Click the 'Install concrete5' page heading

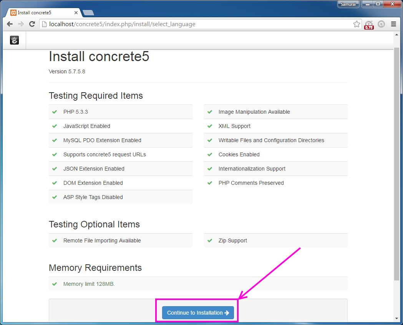[x=99, y=56]
